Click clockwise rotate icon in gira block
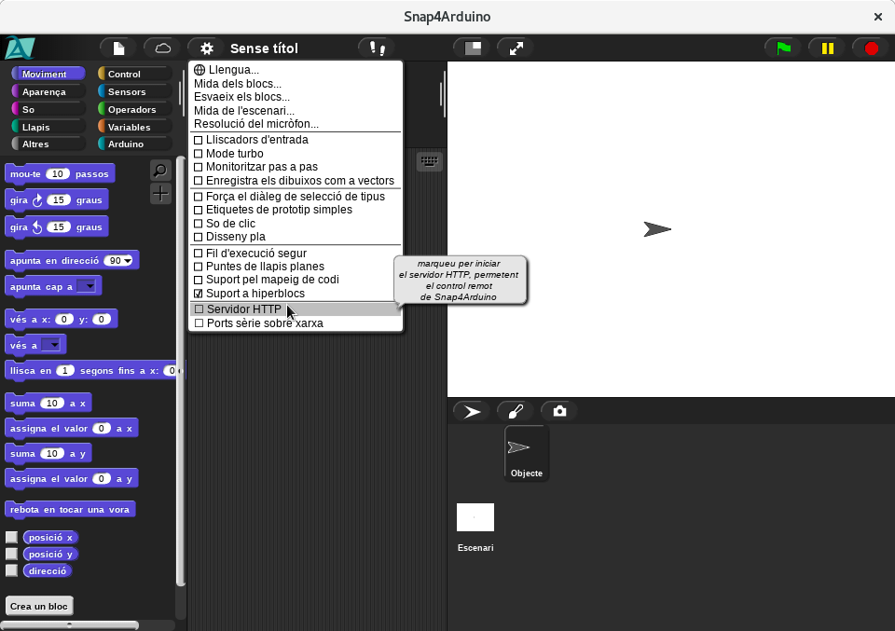The height and width of the screenshot is (631, 895). [37, 200]
